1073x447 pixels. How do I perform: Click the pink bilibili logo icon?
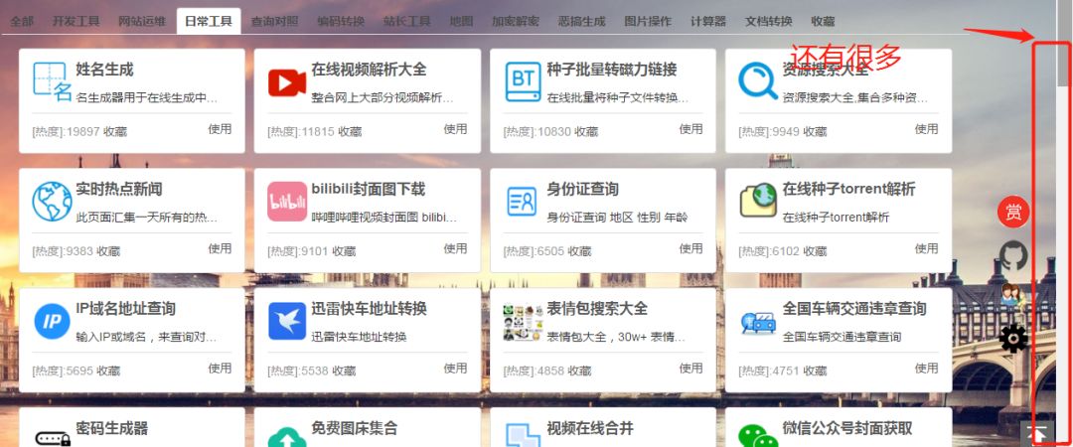coord(287,202)
